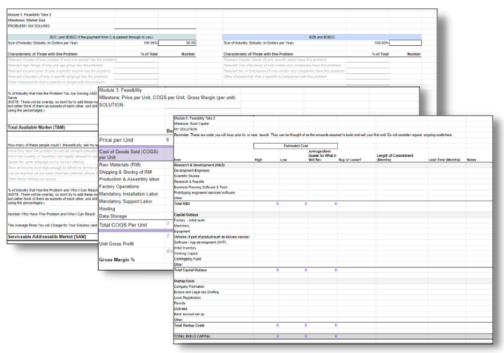Viewport: 504px width, 353px height.
Task: Select 'Mandatory Installation Labor' row
Action: point(128,194)
